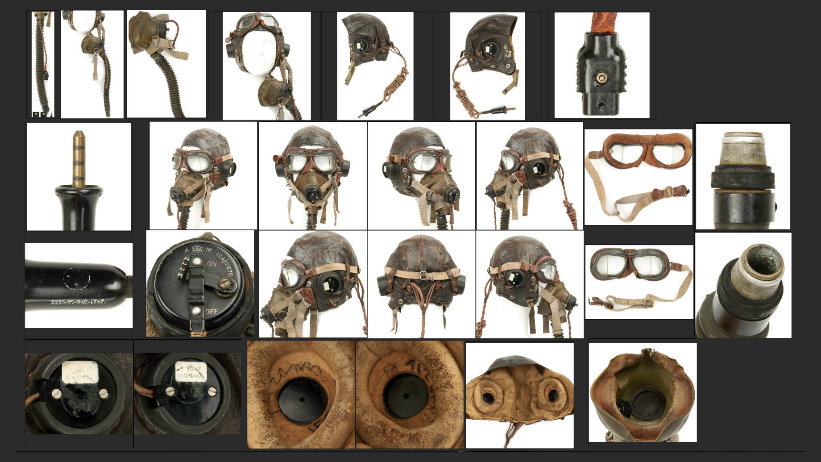This screenshot has height=462, width=821.
Task: View the inside of the oxygen mask
Action: [643, 392]
